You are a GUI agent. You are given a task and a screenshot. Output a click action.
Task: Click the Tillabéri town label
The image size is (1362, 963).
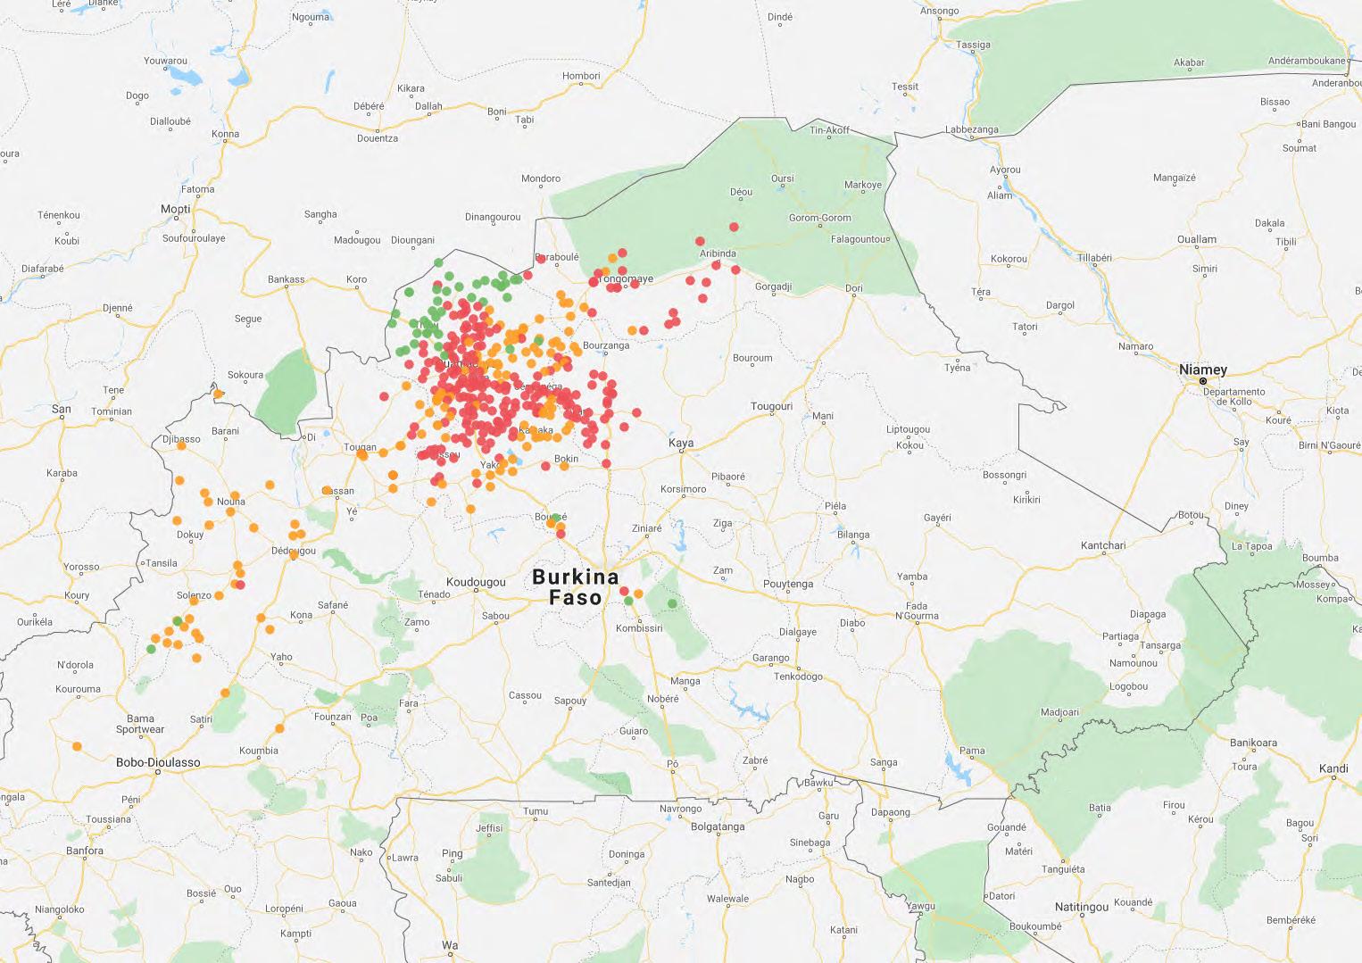(1094, 258)
